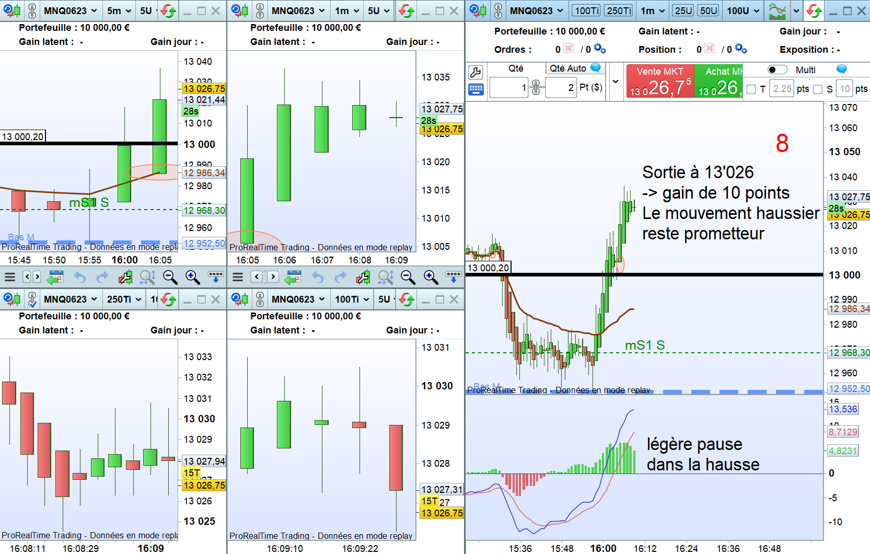This screenshot has height=554, width=870.
Task: Expand the order panel chevron beside Vente MKT
Action: [x=616, y=81]
